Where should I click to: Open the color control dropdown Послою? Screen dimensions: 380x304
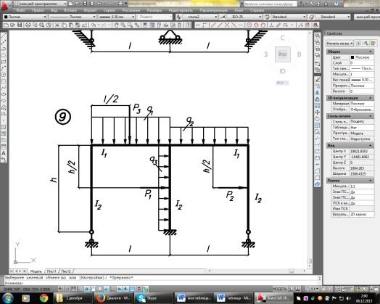tap(25, 17)
